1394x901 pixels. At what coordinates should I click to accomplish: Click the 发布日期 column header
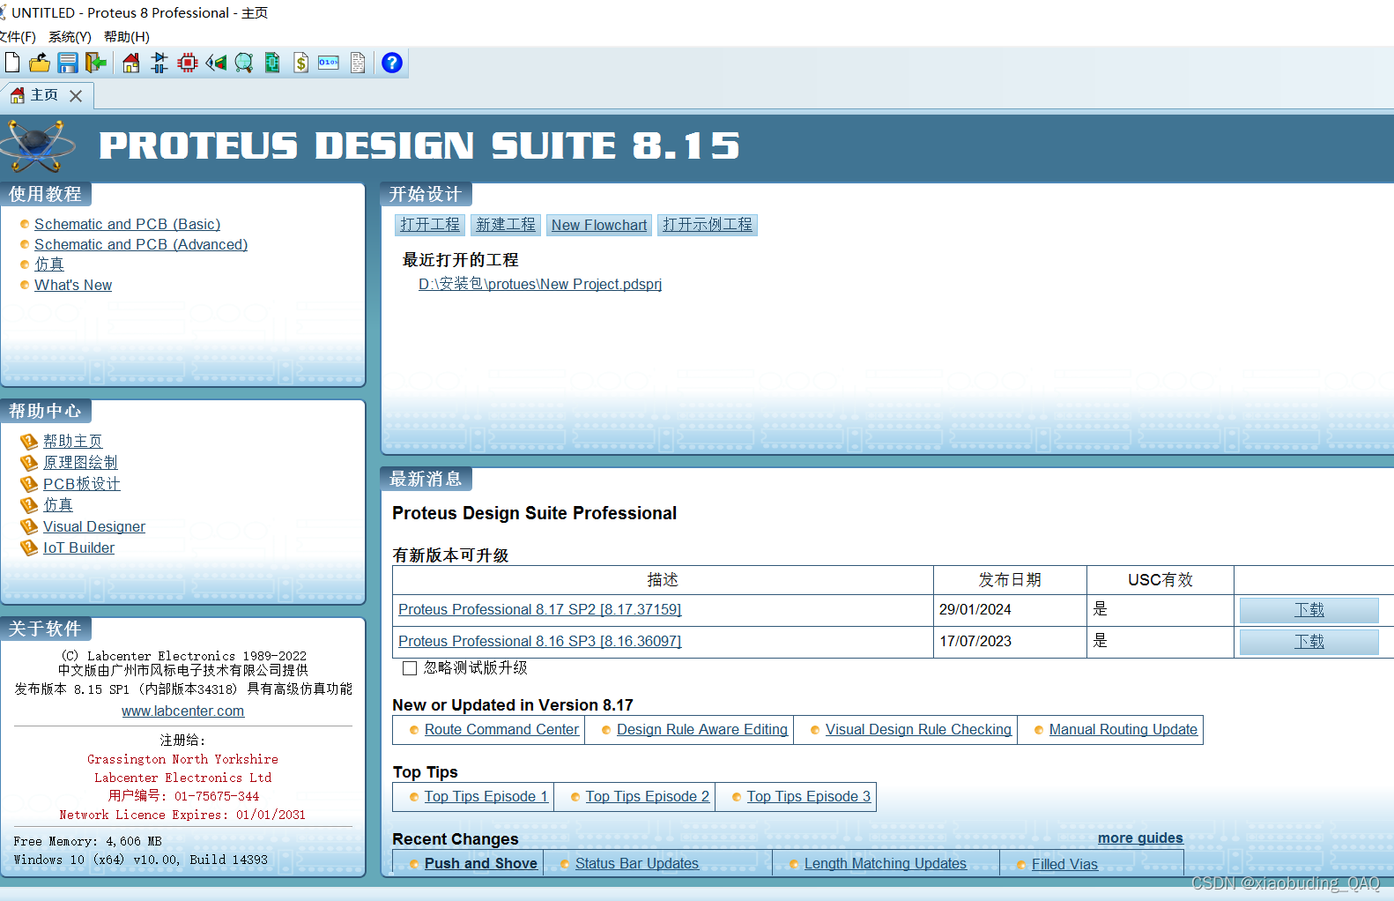click(1010, 580)
